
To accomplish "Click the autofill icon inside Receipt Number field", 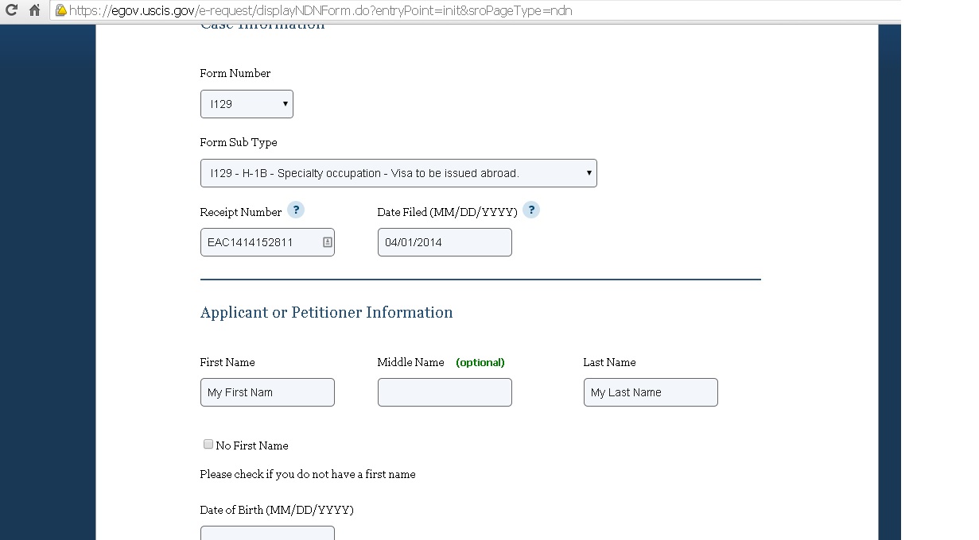I will [x=327, y=242].
